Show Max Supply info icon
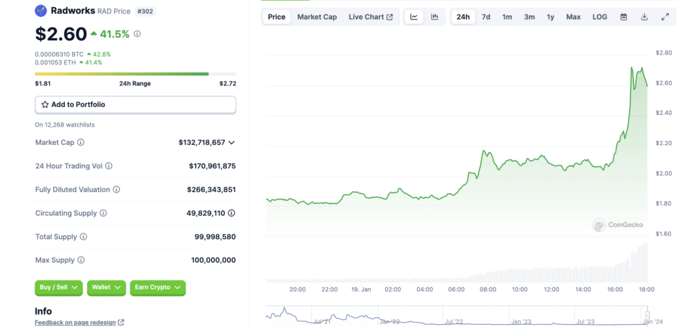The image size is (698, 333). click(x=81, y=260)
